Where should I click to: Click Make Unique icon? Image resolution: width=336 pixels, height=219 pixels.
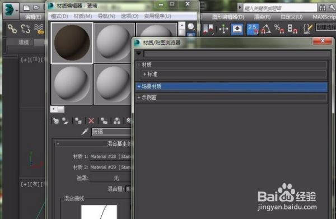click(x=117, y=121)
